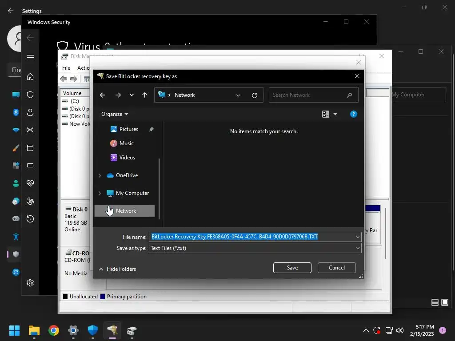Open Family options in Windows Security
This screenshot has height=341, width=455.
(x=30, y=201)
